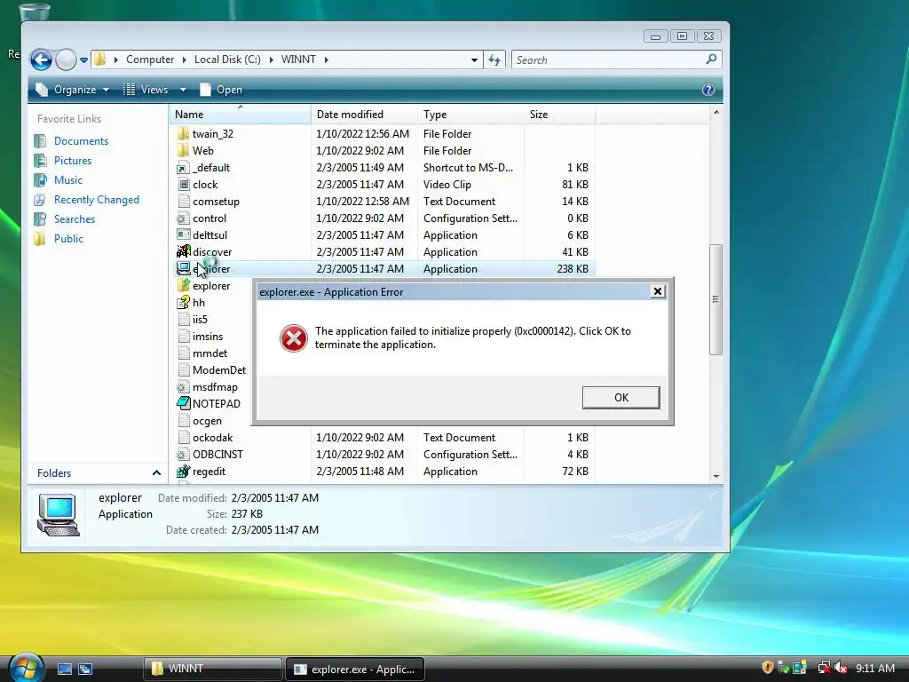Open Help via the question mark icon
Screen dimensions: 909x682
(x=707, y=90)
